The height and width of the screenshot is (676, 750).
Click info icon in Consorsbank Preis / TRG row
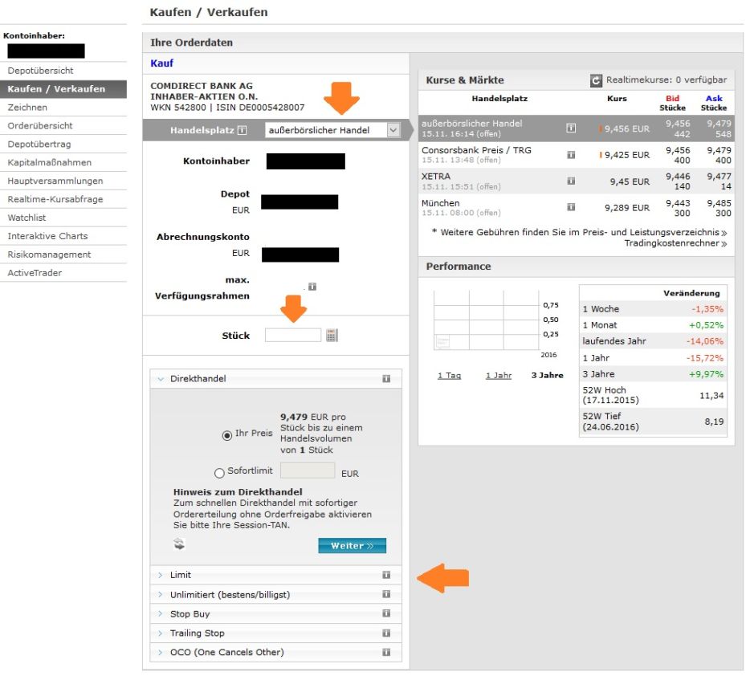coord(571,155)
